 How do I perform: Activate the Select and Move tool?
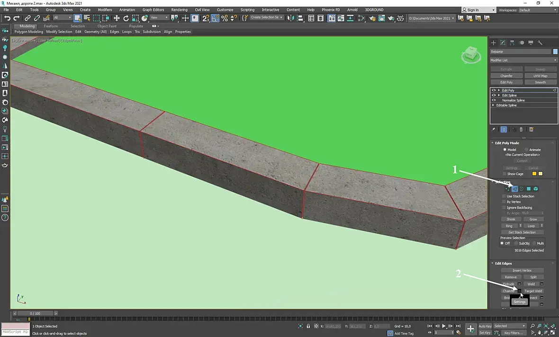pyautogui.click(x=117, y=18)
